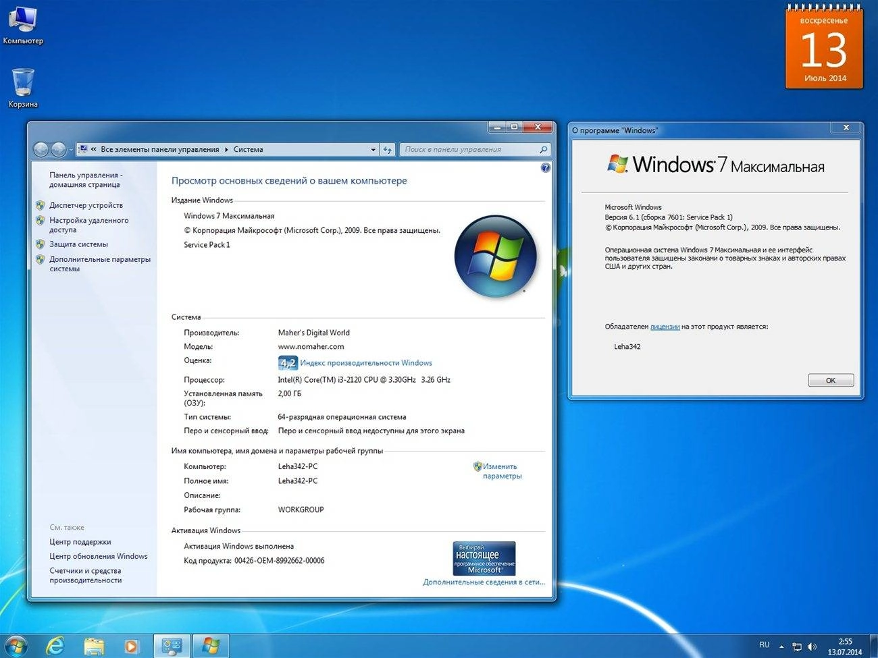Switch to the About Windows taskbar button
This screenshot has height=658, width=878.
click(x=211, y=647)
